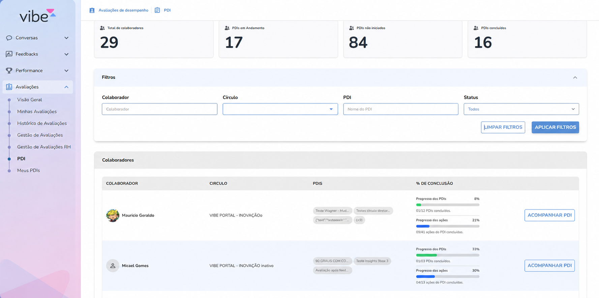
Task: Click the APLICAR FILTROS button
Action: (555, 127)
